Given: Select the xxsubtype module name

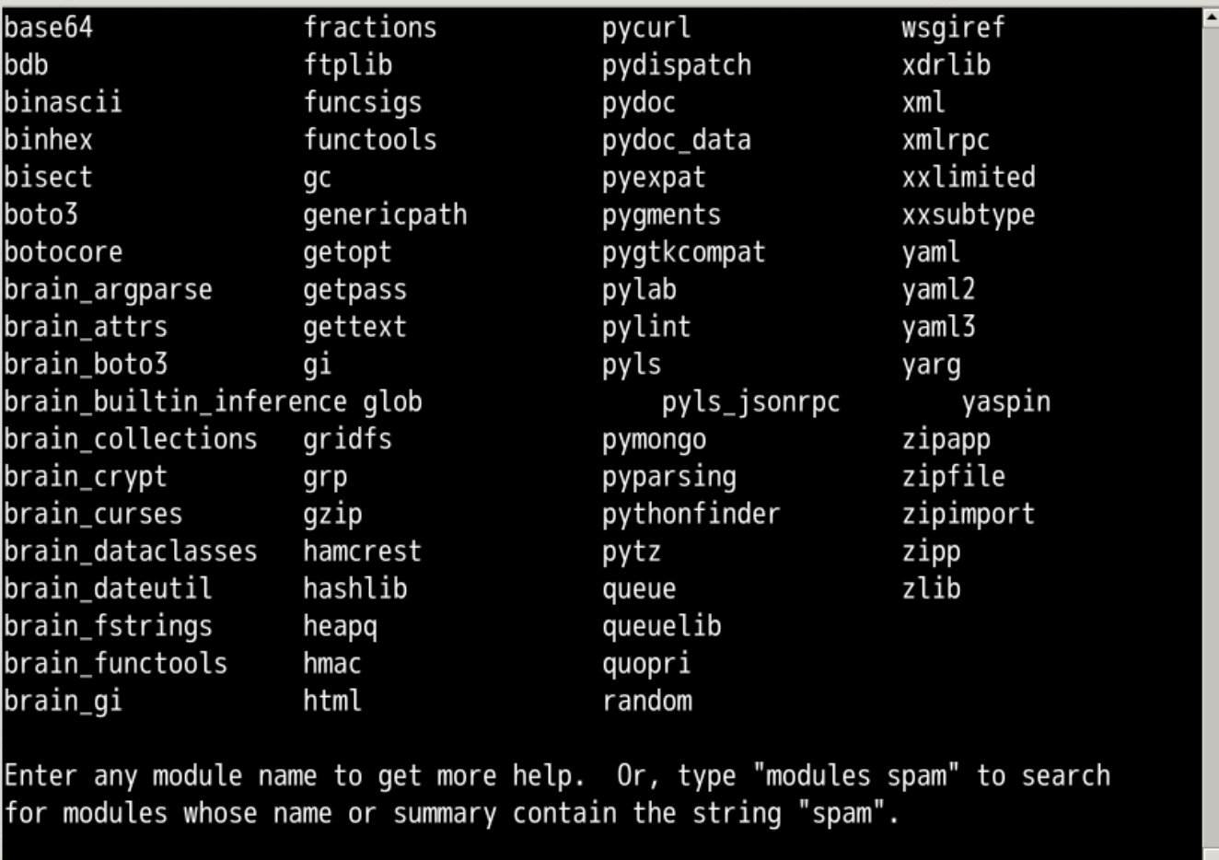Looking at the screenshot, I should tap(968, 215).
